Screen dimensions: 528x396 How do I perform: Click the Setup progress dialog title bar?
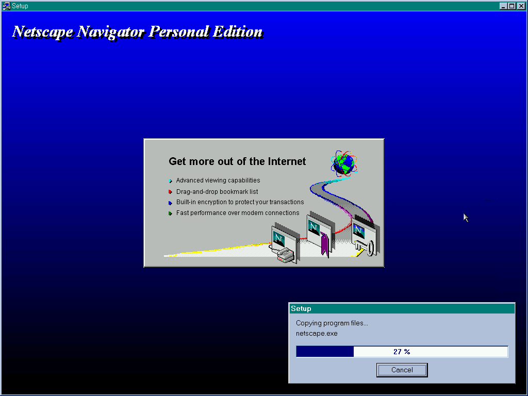402,308
